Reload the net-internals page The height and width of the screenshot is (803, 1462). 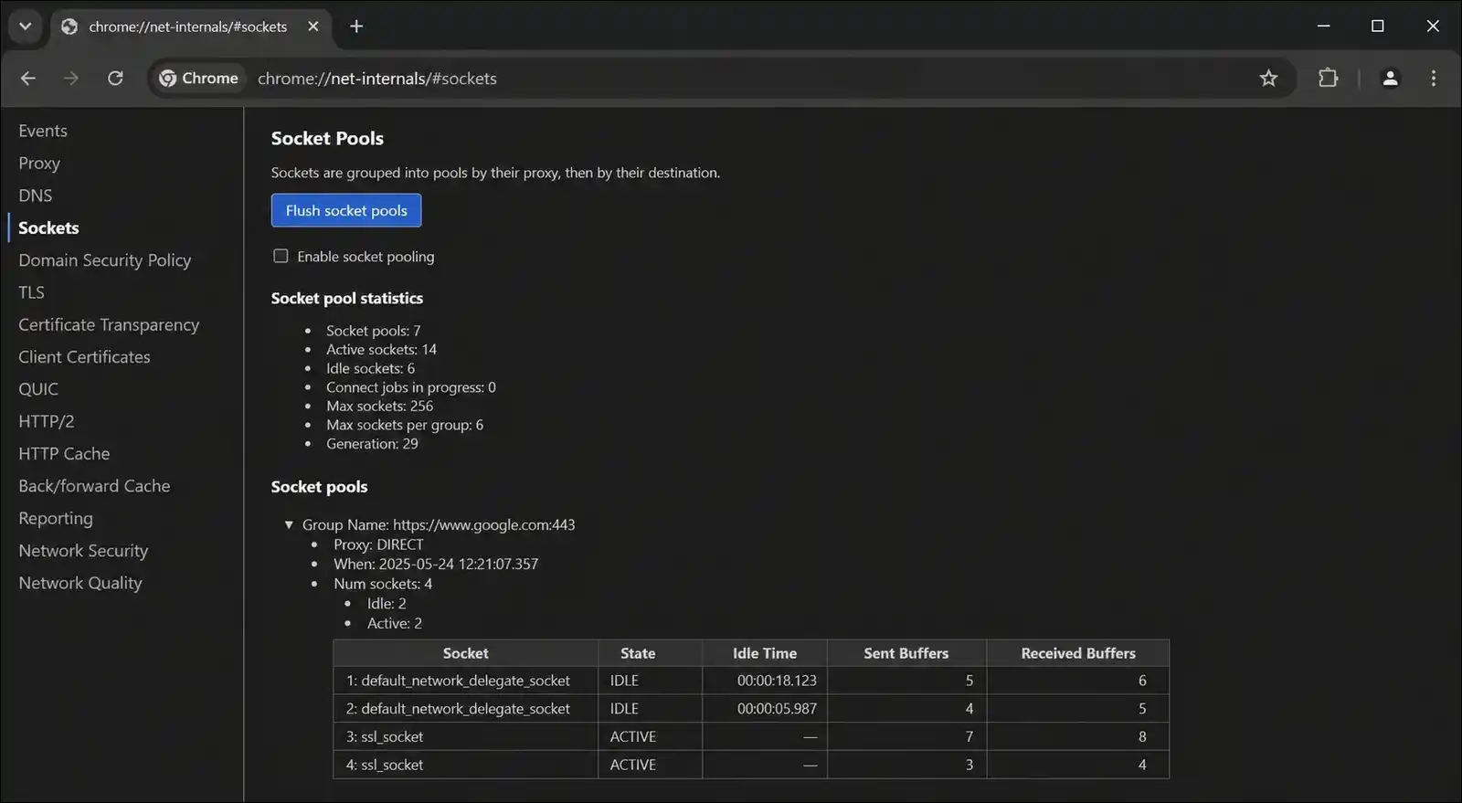click(x=115, y=79)
